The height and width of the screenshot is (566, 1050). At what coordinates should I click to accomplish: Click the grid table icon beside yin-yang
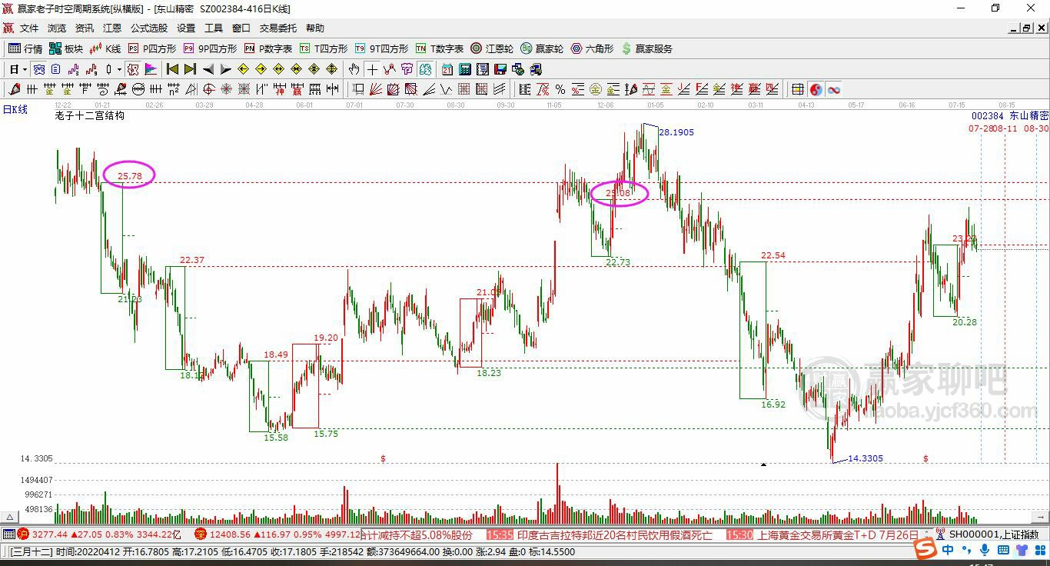[798, 89]
